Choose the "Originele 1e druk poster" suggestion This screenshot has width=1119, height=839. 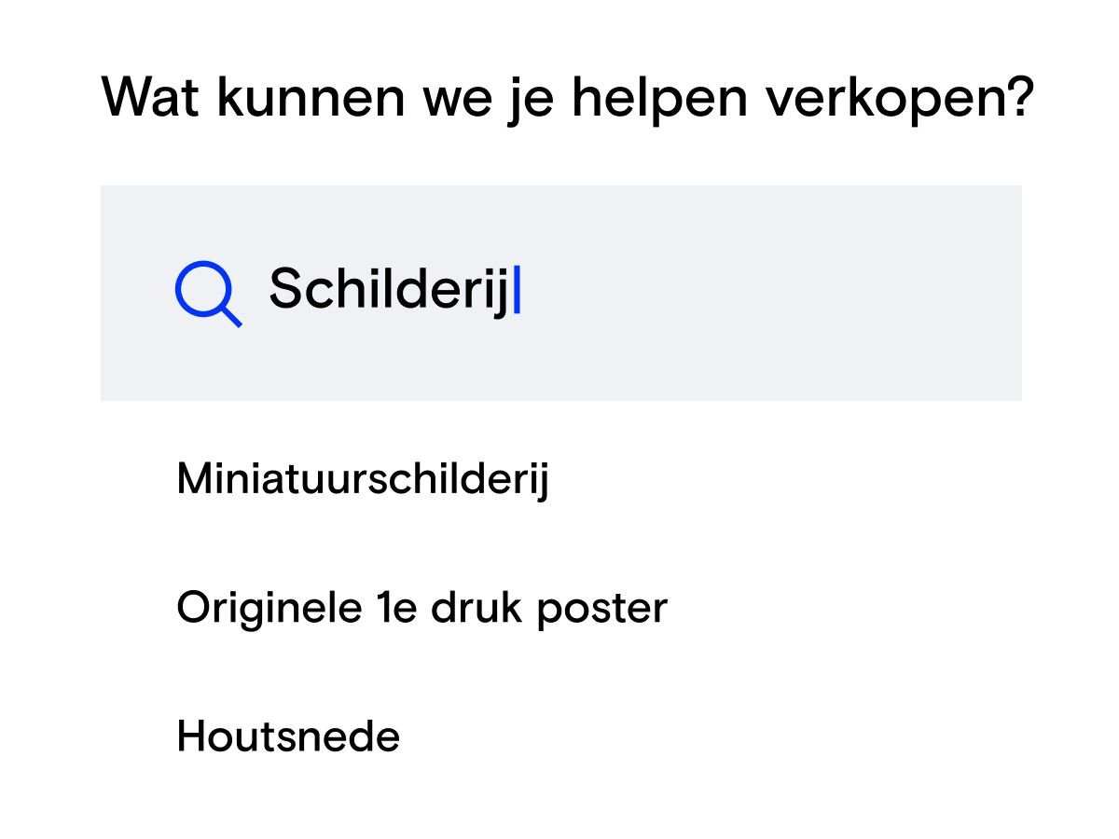click(x=421, y=609)
